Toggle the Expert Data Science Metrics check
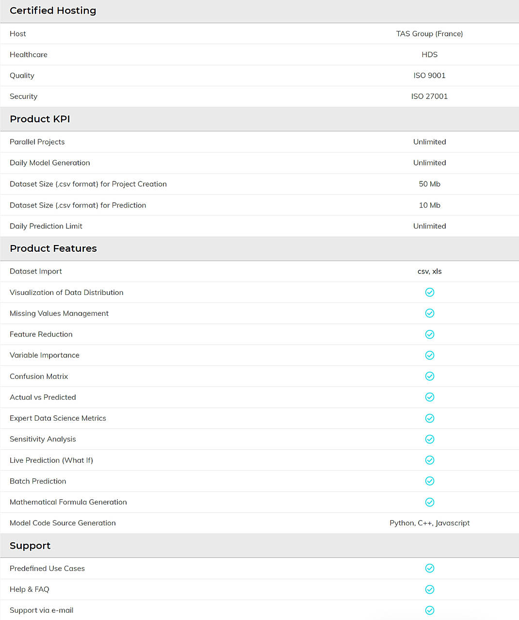 [430, 418]
